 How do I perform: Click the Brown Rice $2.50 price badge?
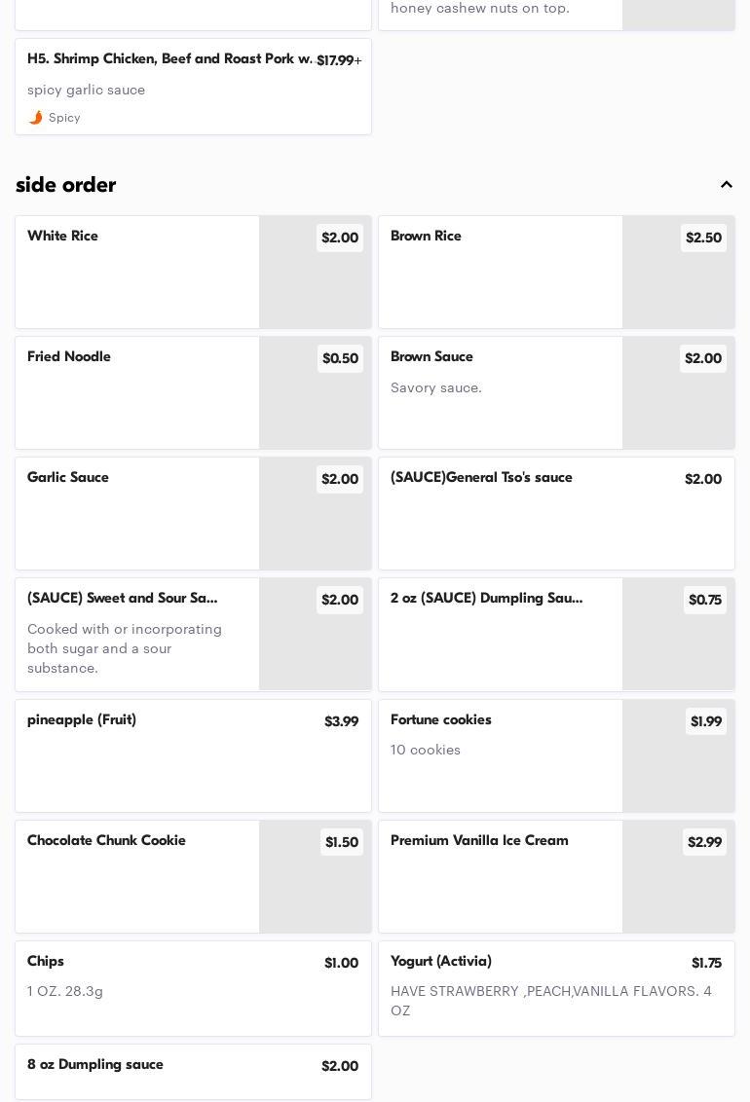pyautogui.click(x=703, y=238)
